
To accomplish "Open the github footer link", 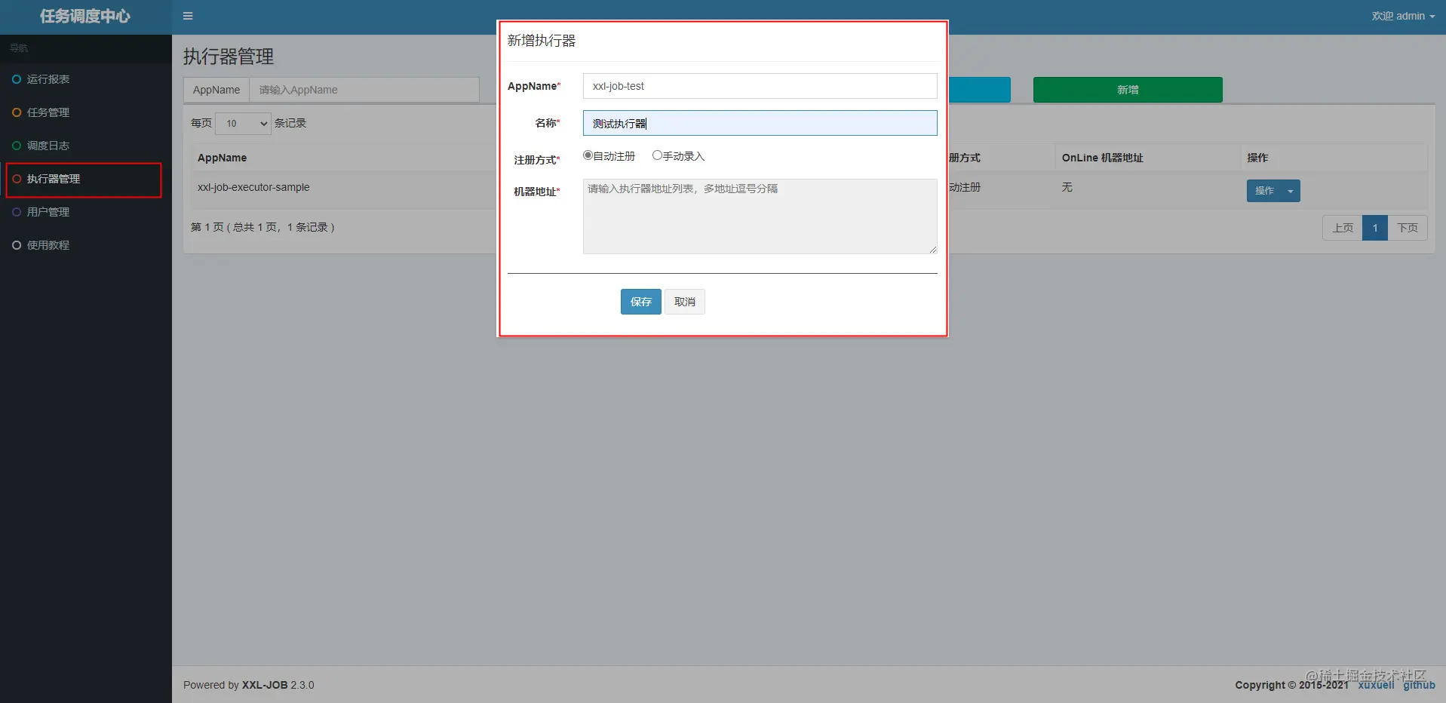I will 1419,685.
